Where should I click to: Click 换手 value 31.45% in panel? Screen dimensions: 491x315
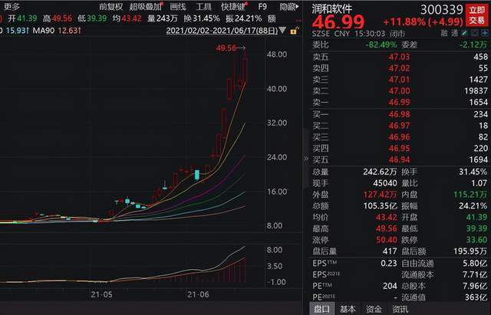(x=473, y=172)
